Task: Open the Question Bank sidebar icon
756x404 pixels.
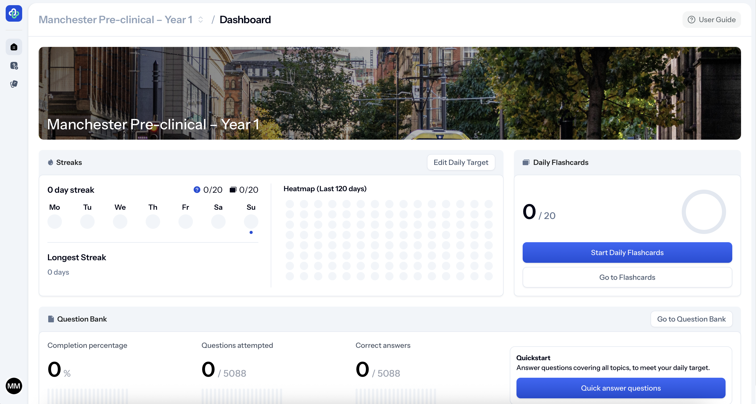Action: [x=14, y=66]
